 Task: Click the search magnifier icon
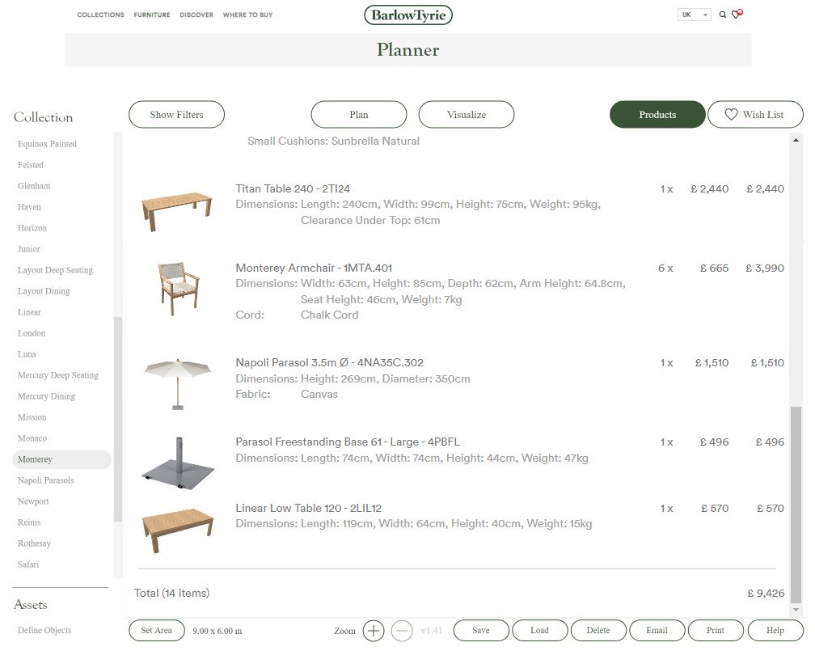pyautogui.click(x=723, y=15)
